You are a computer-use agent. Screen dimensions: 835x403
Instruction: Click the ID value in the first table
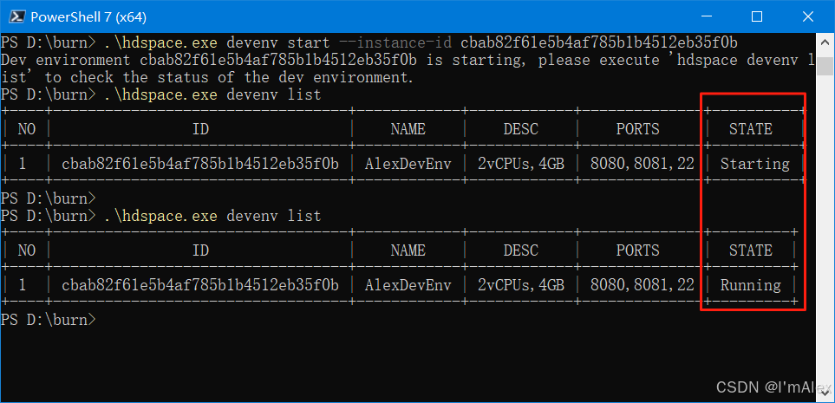200,164
